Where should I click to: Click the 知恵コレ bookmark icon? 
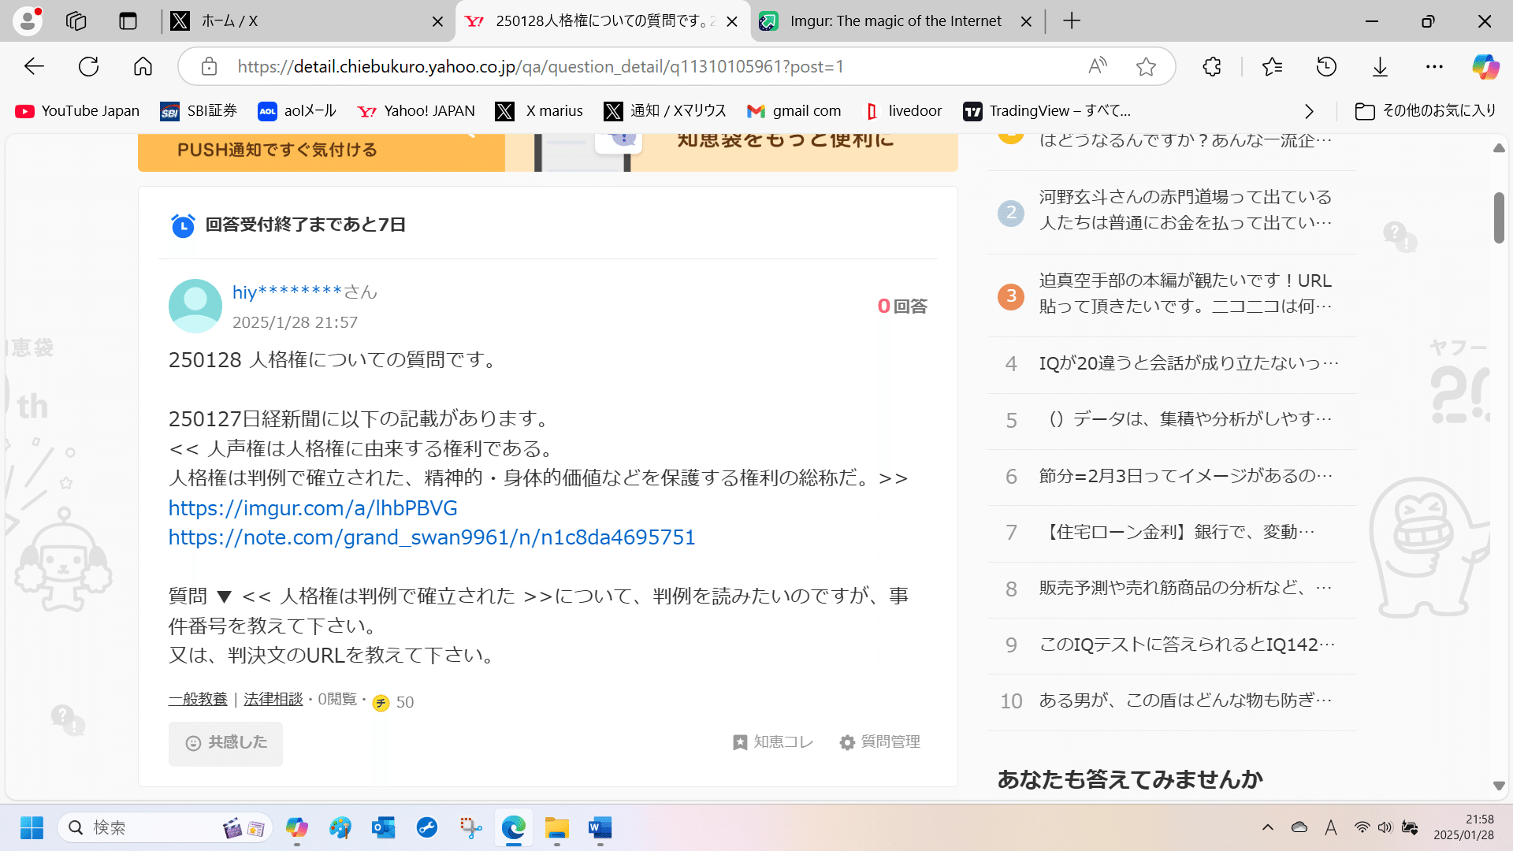740,741
